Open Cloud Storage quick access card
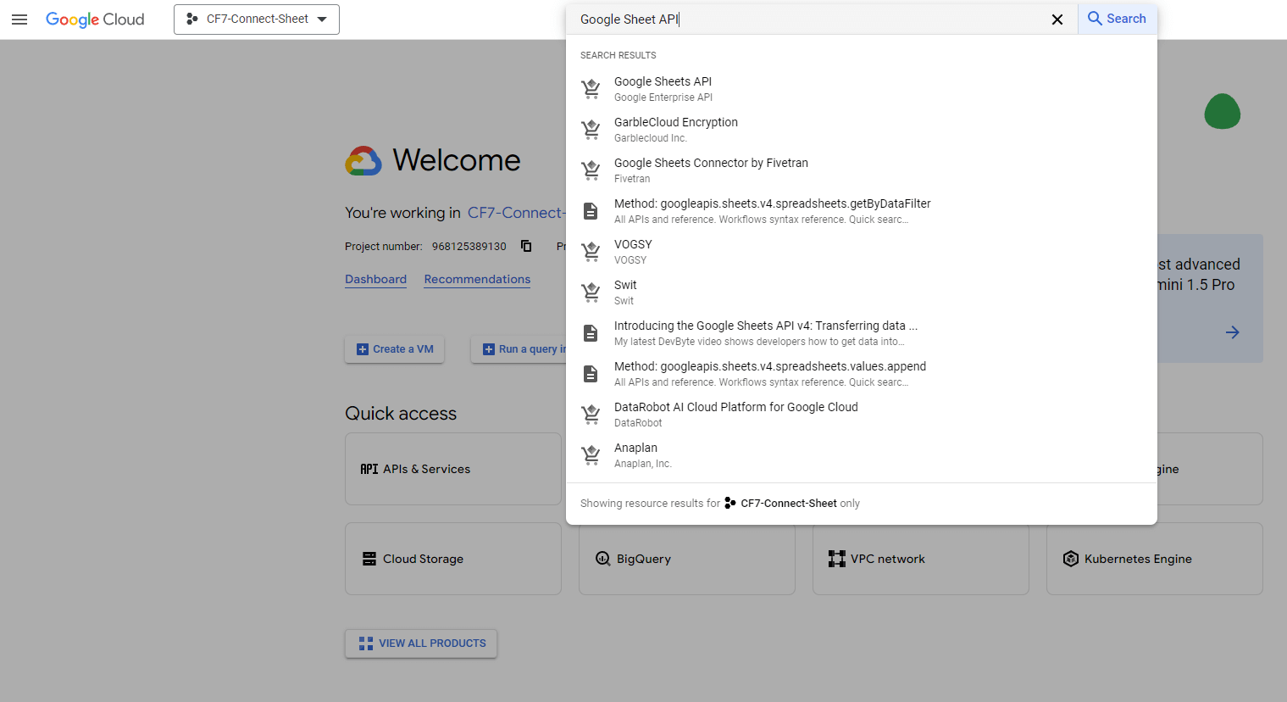Screen dimensions: 1287x702 (x=453, y=559)
